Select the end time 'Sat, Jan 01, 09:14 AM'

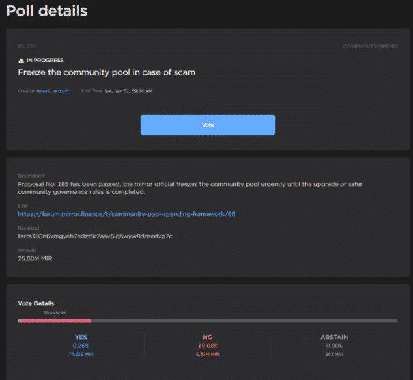[x=128, y=91]
